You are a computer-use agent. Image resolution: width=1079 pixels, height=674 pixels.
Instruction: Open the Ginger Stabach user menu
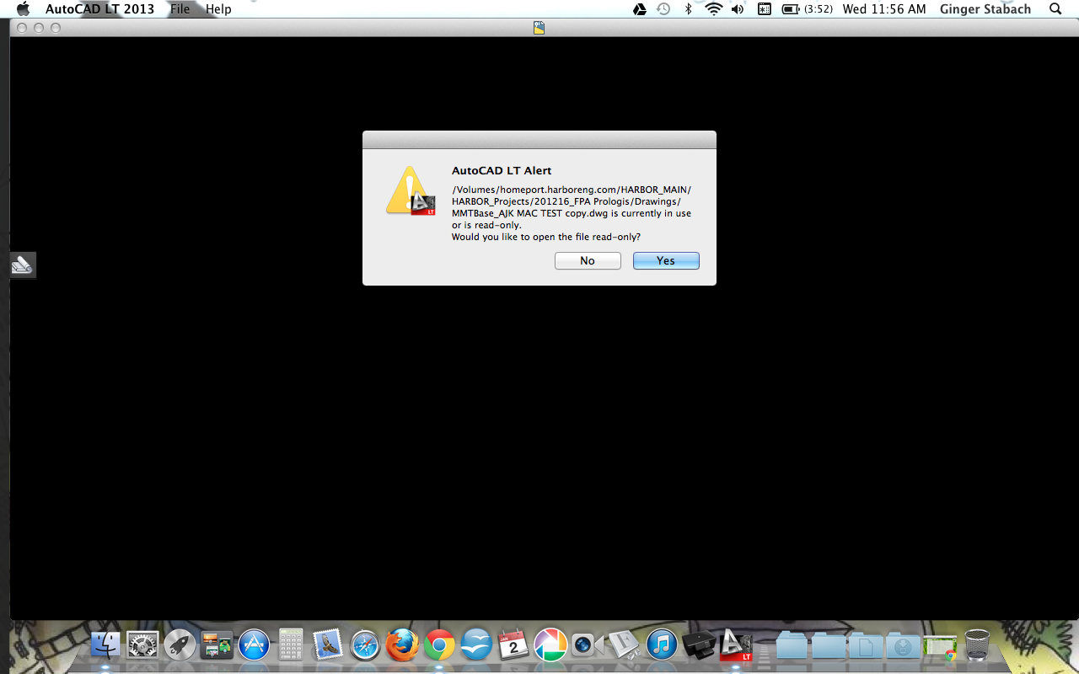[985, 9]
